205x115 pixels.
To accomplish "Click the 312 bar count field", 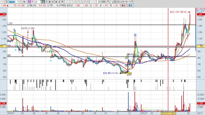I will click(99, 2).
